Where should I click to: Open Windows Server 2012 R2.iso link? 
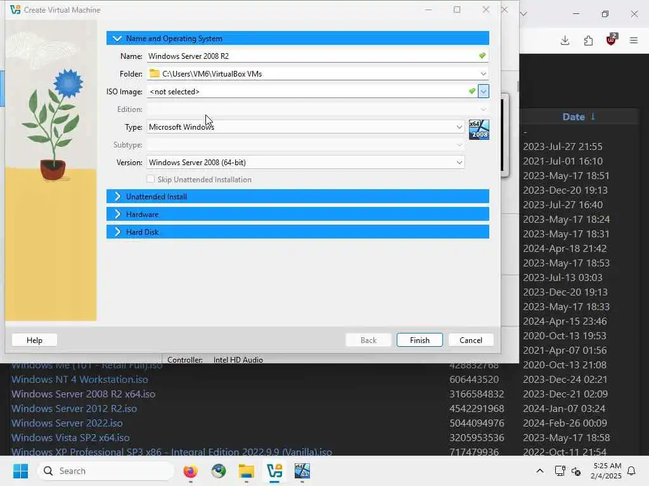point(74,408)
